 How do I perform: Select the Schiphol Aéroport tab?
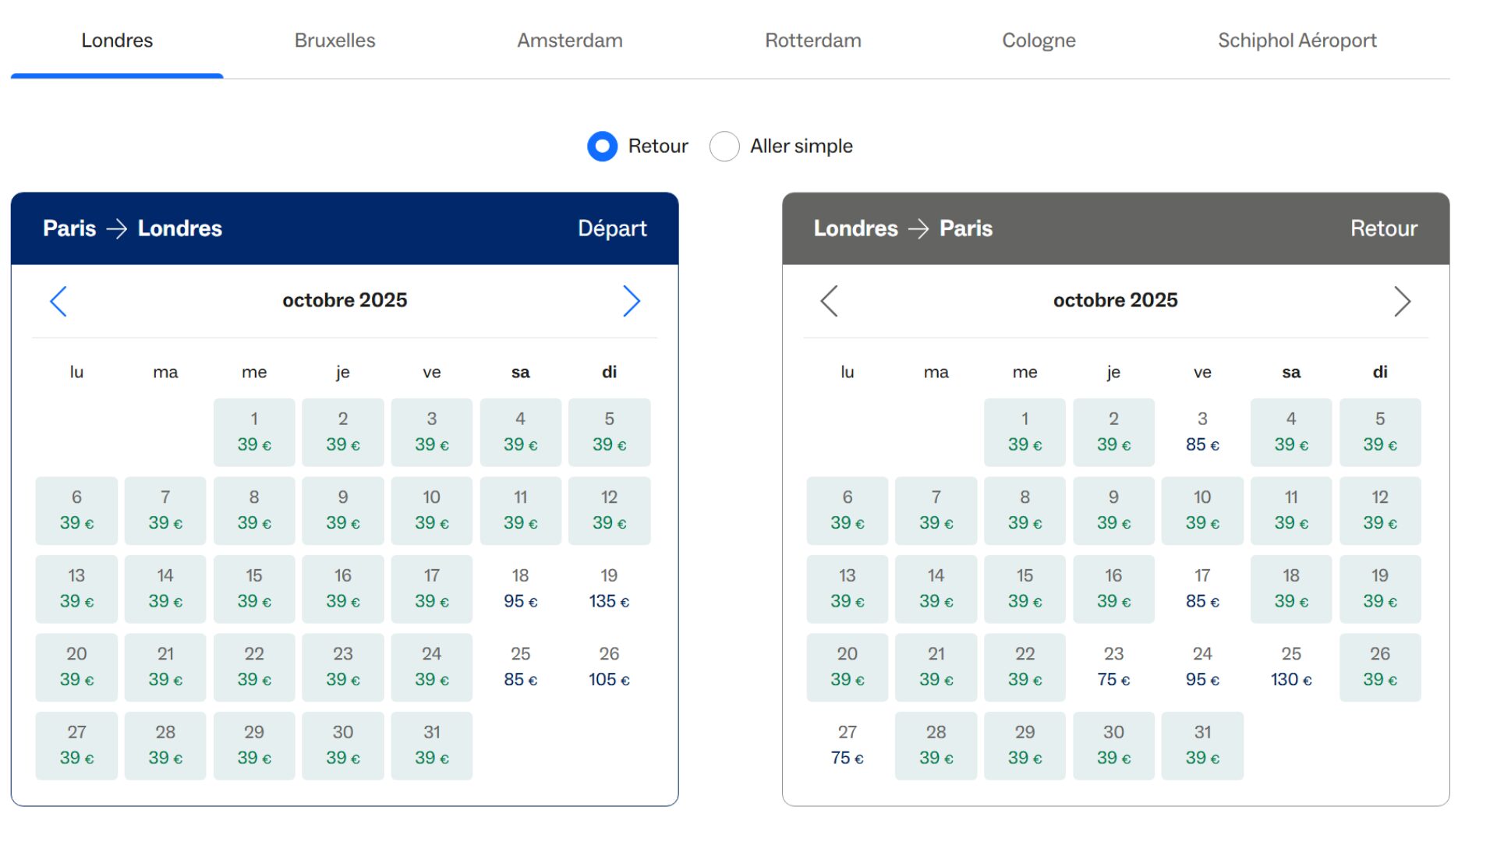click(x=1297, y=41)
